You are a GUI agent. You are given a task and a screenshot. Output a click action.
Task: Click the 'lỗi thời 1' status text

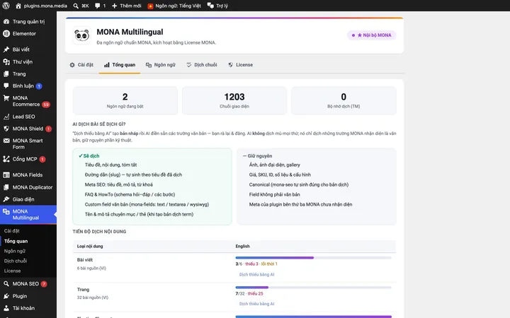point(269,264)
